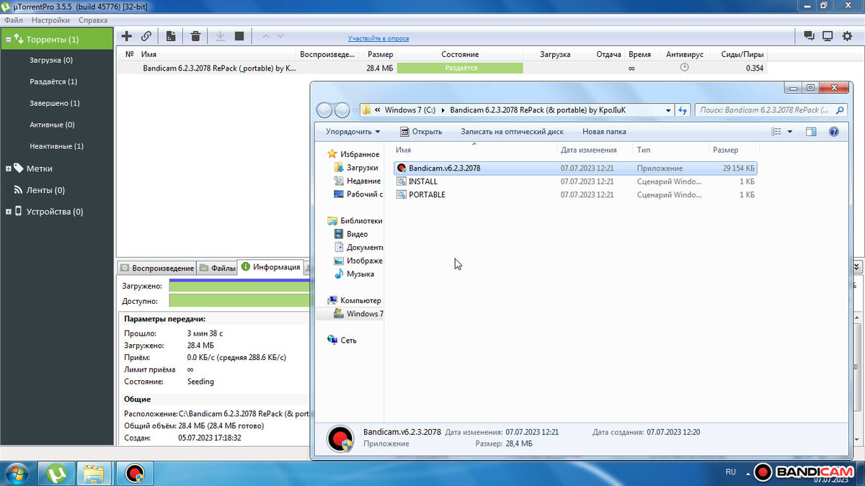Click the Explorer search input field
Image resolution: width=865 pixels, height=486 pixels.
point(771,110)
